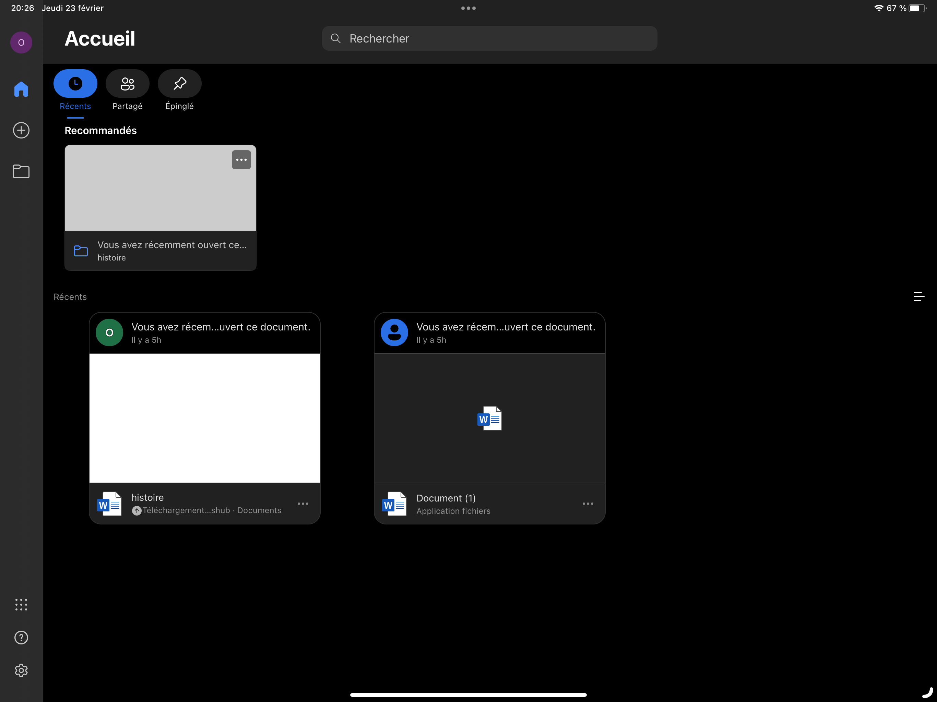Open the Document (1) preview thumbnail
Viewport: 937px width, 702px height.
click(x=489, y=418)
